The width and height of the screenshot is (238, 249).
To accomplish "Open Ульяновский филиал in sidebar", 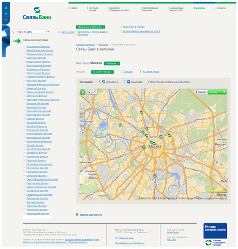I will 38,214.
